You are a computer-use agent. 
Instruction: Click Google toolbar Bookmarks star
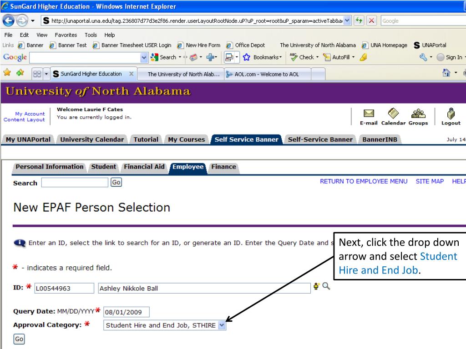[x=246, y=57]
